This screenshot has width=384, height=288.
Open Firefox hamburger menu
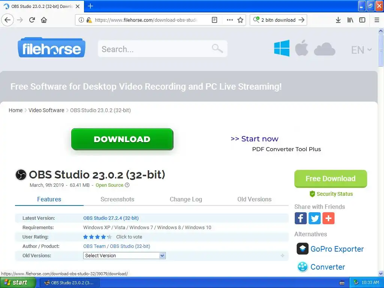pyautogui.click(x=376, y=20)
